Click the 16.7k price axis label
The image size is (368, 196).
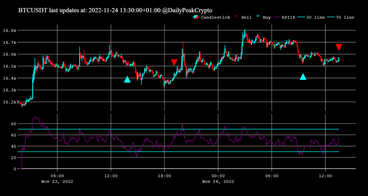9,42
